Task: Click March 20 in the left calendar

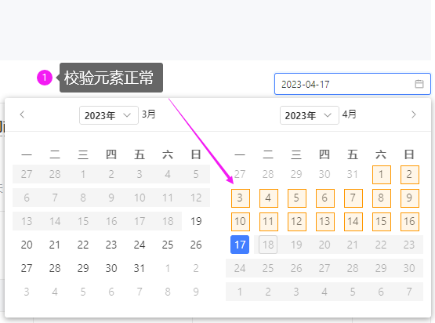Action: coord(27,245)
